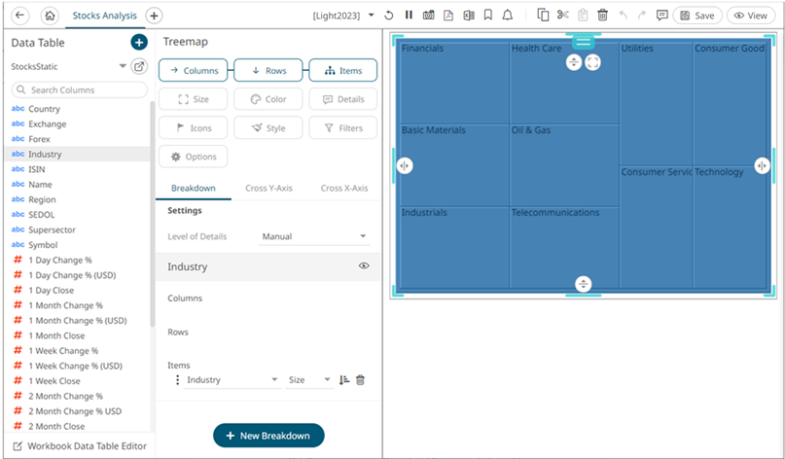Click the Telecommunications treemap cell
The height and width of the screenshot is (459, 785).
tap(564, 247)
